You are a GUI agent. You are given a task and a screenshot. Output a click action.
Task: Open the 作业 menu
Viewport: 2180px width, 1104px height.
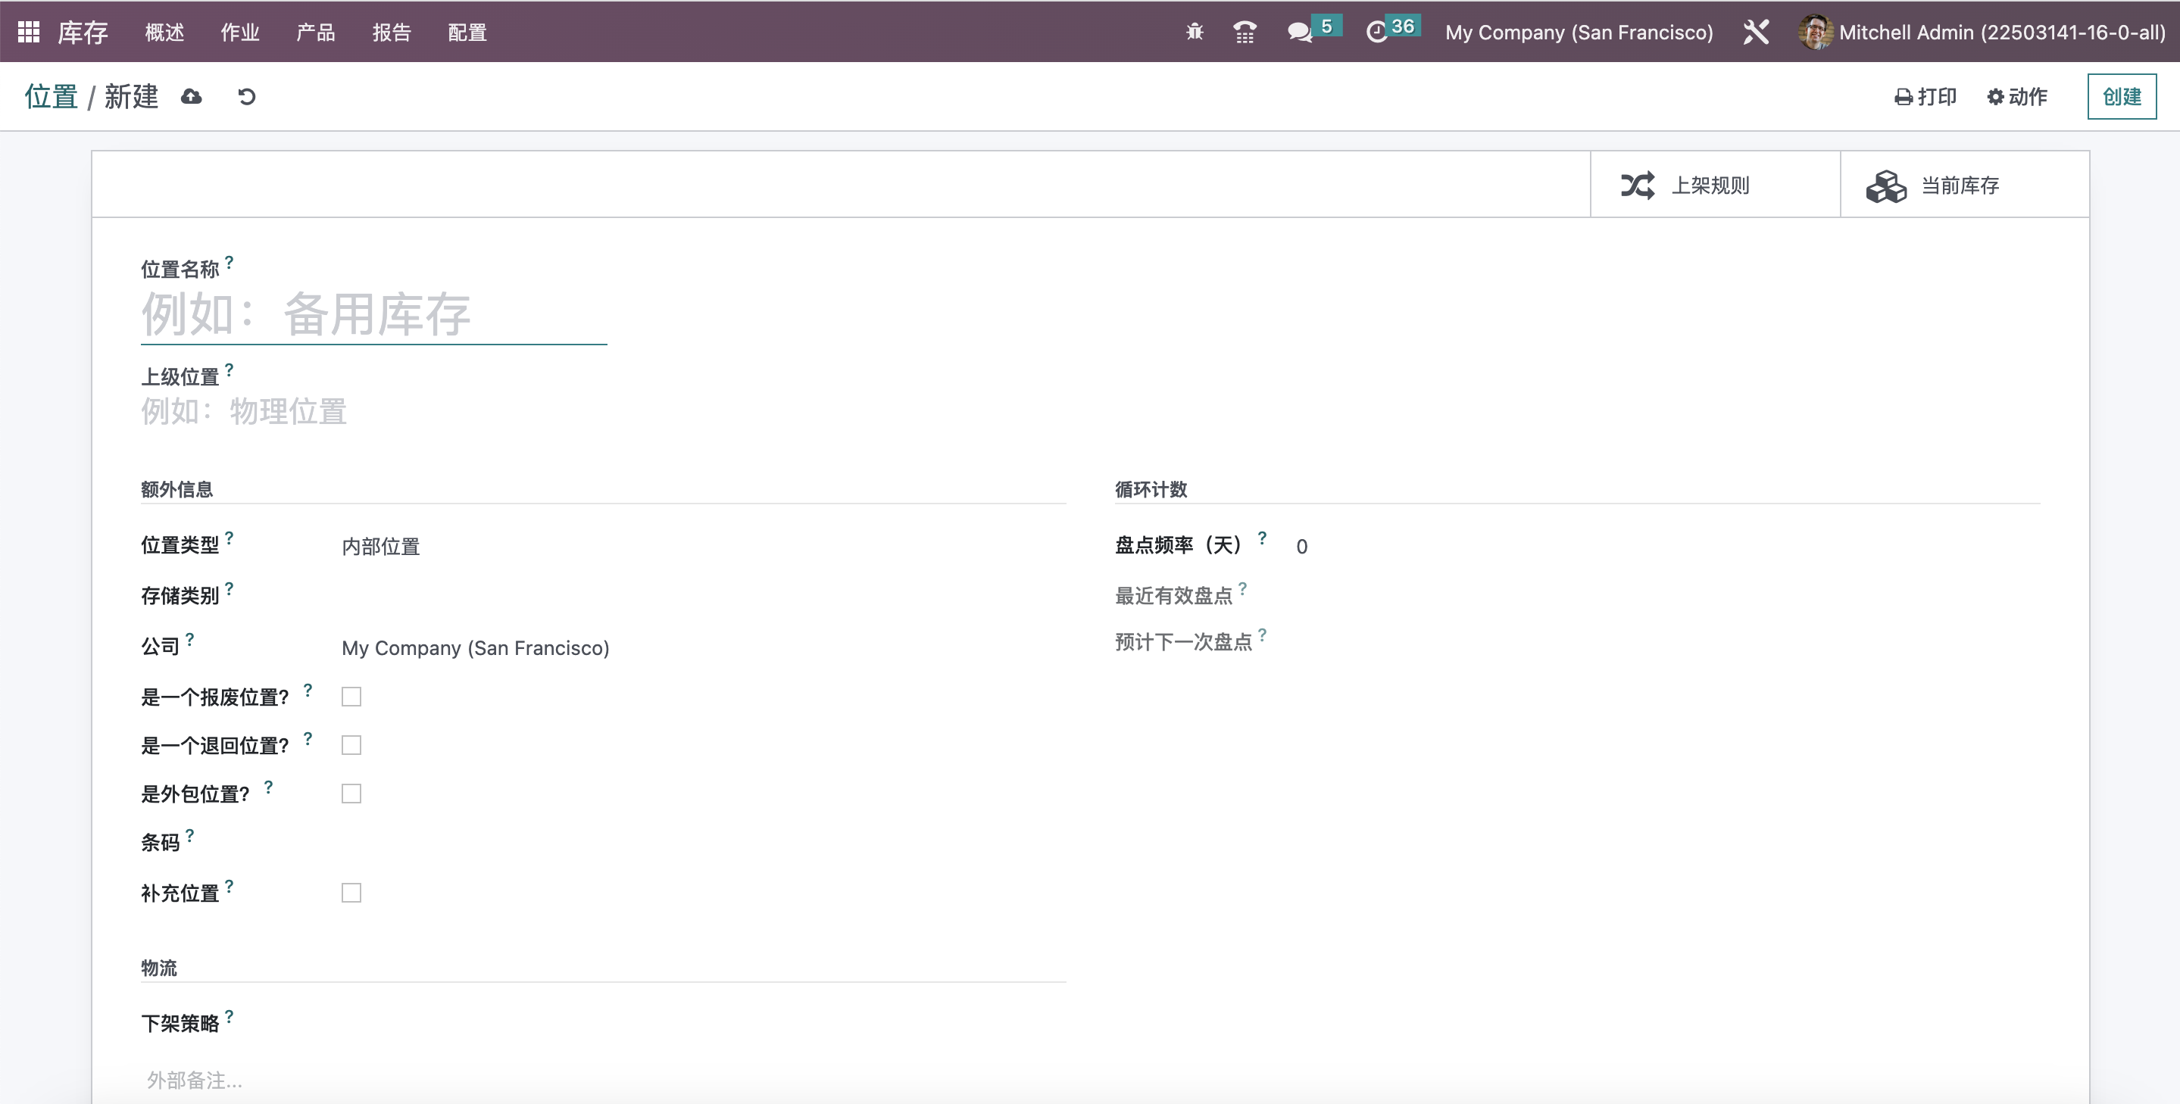point(239,32)
